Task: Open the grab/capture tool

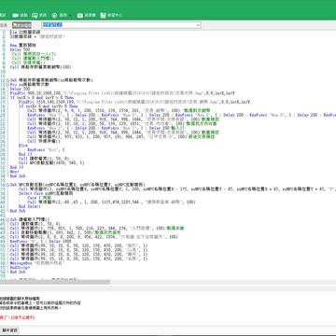Action: click(x=39, y=15)
